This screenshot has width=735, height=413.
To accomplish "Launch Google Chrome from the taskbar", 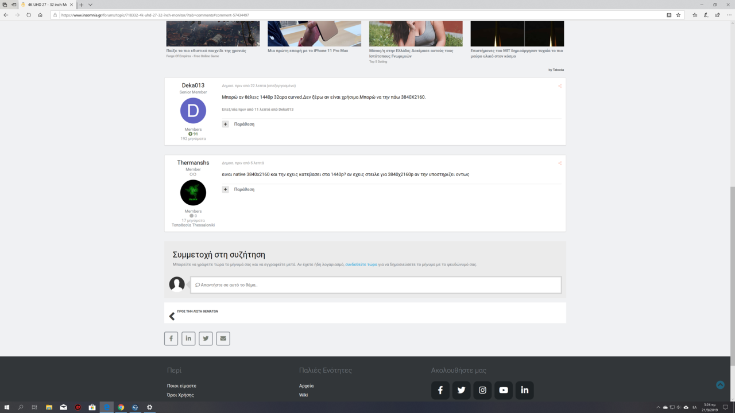I will [121, 407].
